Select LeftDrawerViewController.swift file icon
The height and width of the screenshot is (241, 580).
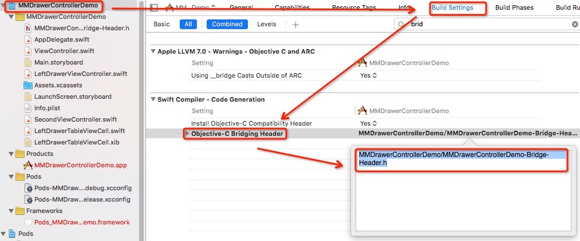28,74
